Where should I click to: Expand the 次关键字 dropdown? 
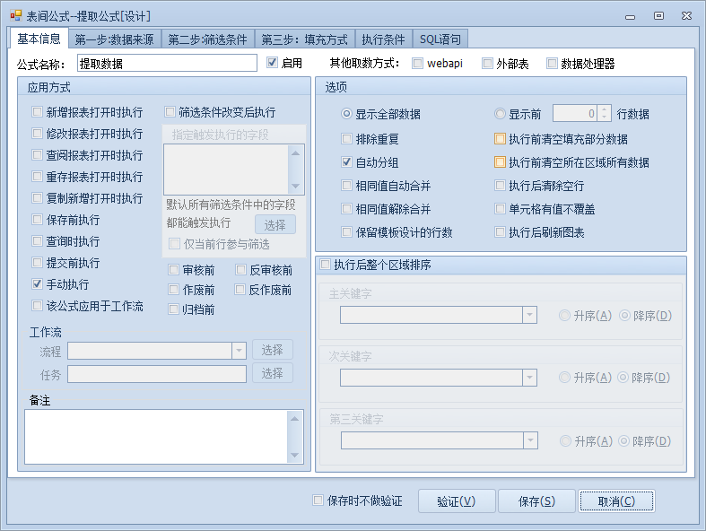pos(529,378)
